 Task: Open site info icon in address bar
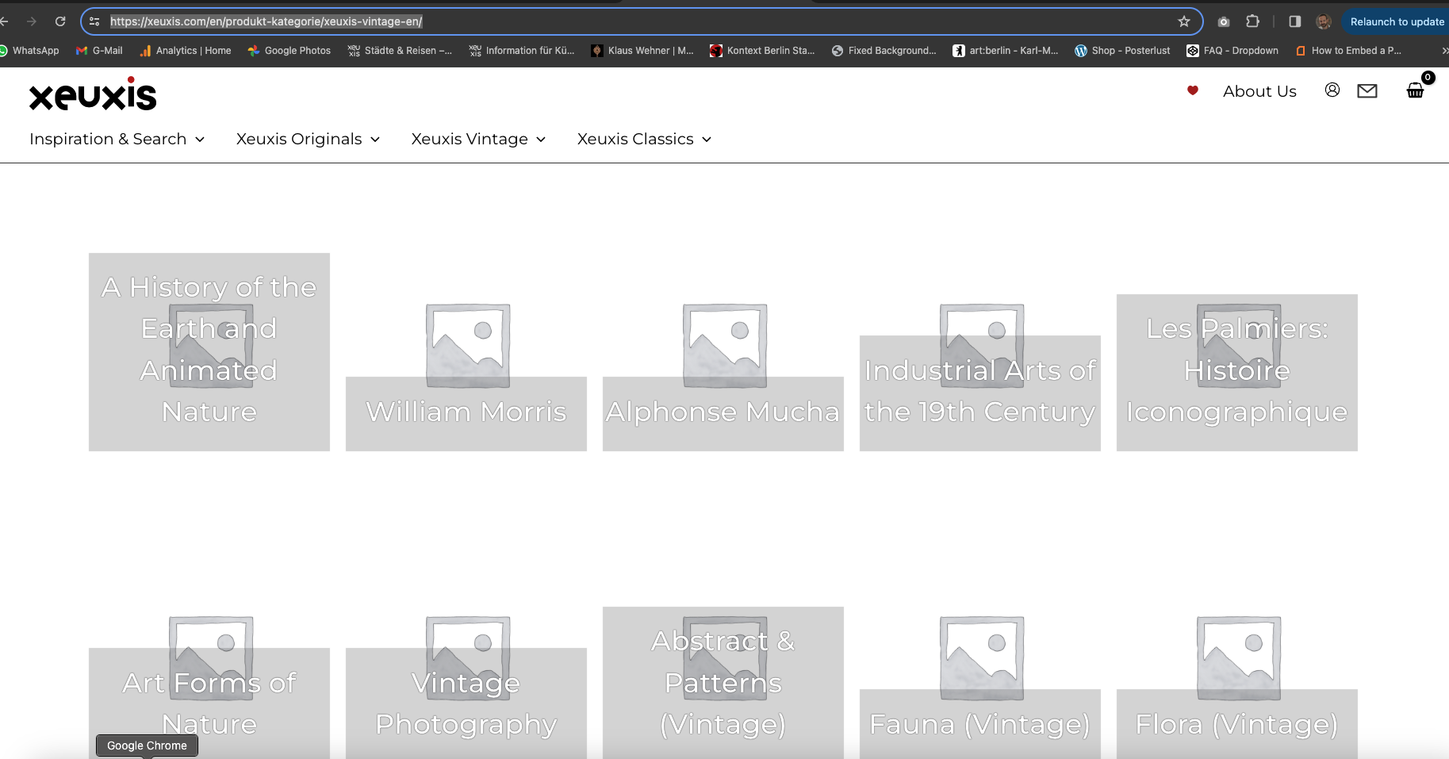click(x=94, y=21)
